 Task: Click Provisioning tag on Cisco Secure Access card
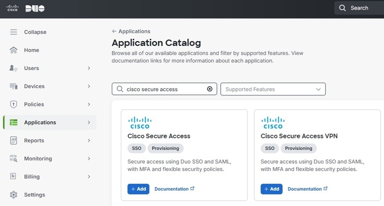point(166,149)
